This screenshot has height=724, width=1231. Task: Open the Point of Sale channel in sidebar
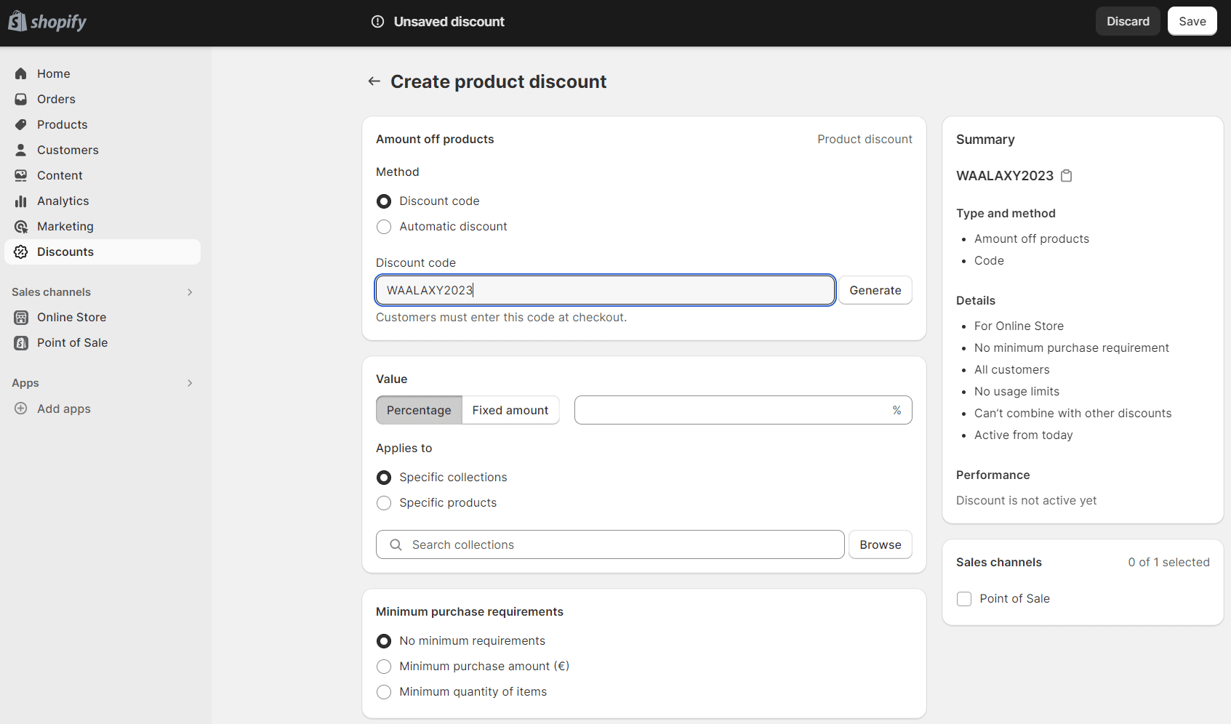pos(103,342)
